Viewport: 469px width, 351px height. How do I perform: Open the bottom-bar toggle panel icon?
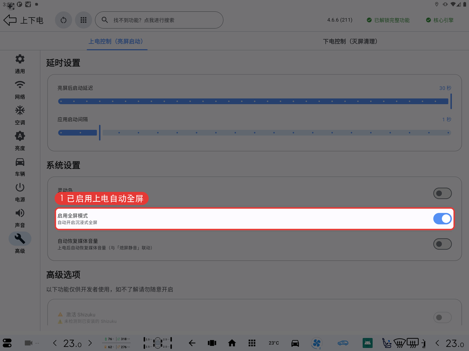(x=7, y=343)
